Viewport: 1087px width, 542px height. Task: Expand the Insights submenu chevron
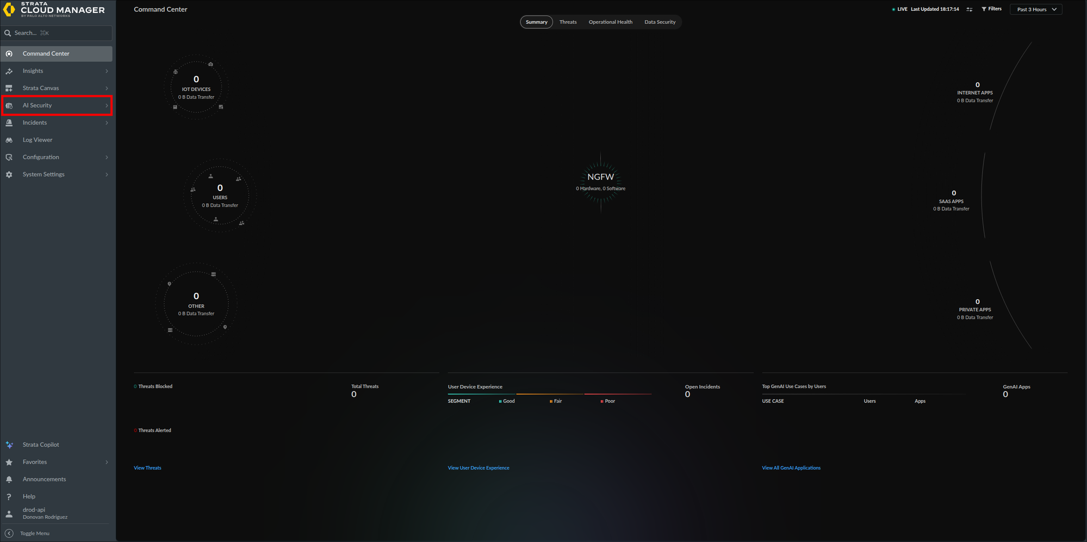click(107, 71)
